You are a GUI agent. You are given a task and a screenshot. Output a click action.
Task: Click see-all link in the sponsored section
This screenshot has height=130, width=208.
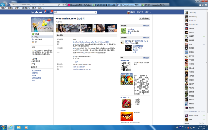[146, 58]
